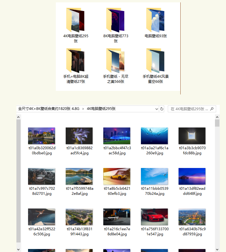Open the 电脑壁纸93张 folder icon
This screenshot has width=226, height=252.
coord(156,20)
